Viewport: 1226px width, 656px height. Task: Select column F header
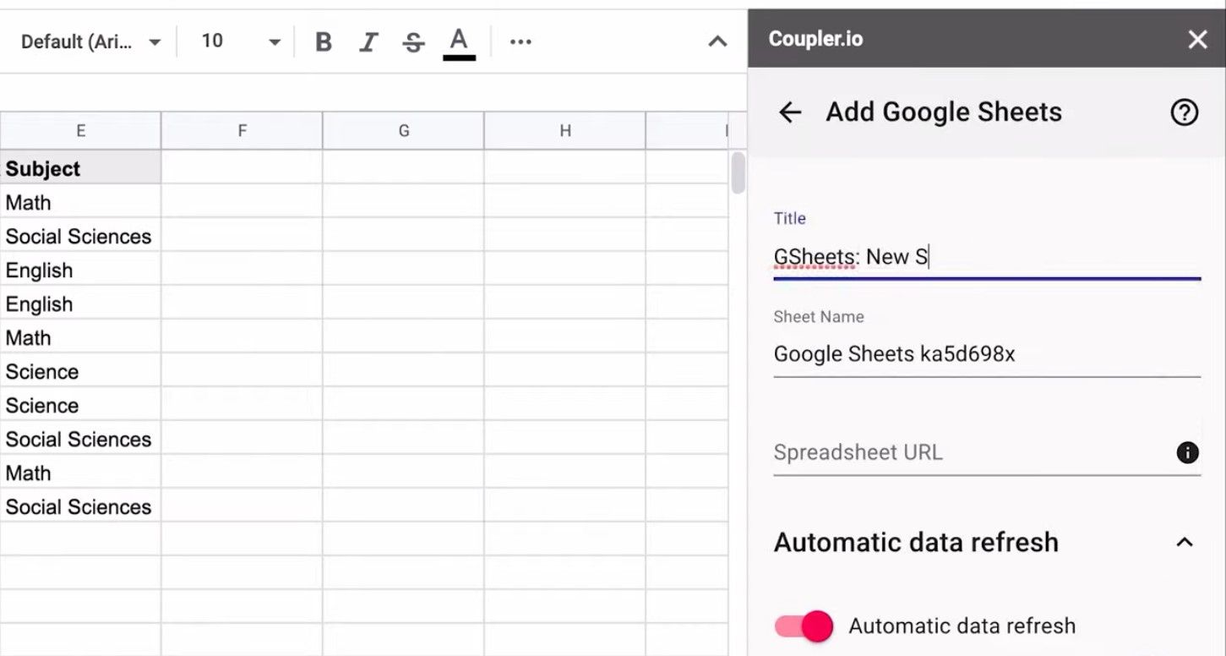point(242,131)
